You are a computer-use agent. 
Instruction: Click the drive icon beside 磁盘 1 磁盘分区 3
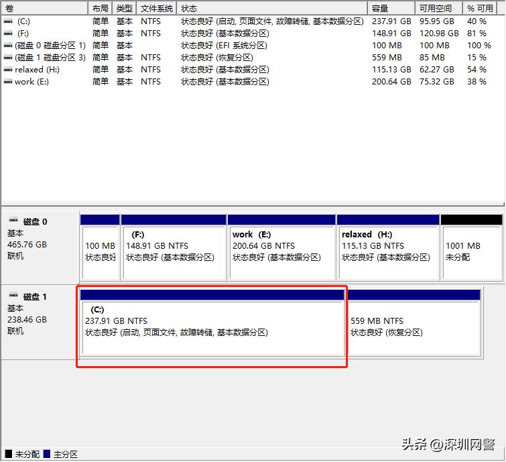coord(8,58)
